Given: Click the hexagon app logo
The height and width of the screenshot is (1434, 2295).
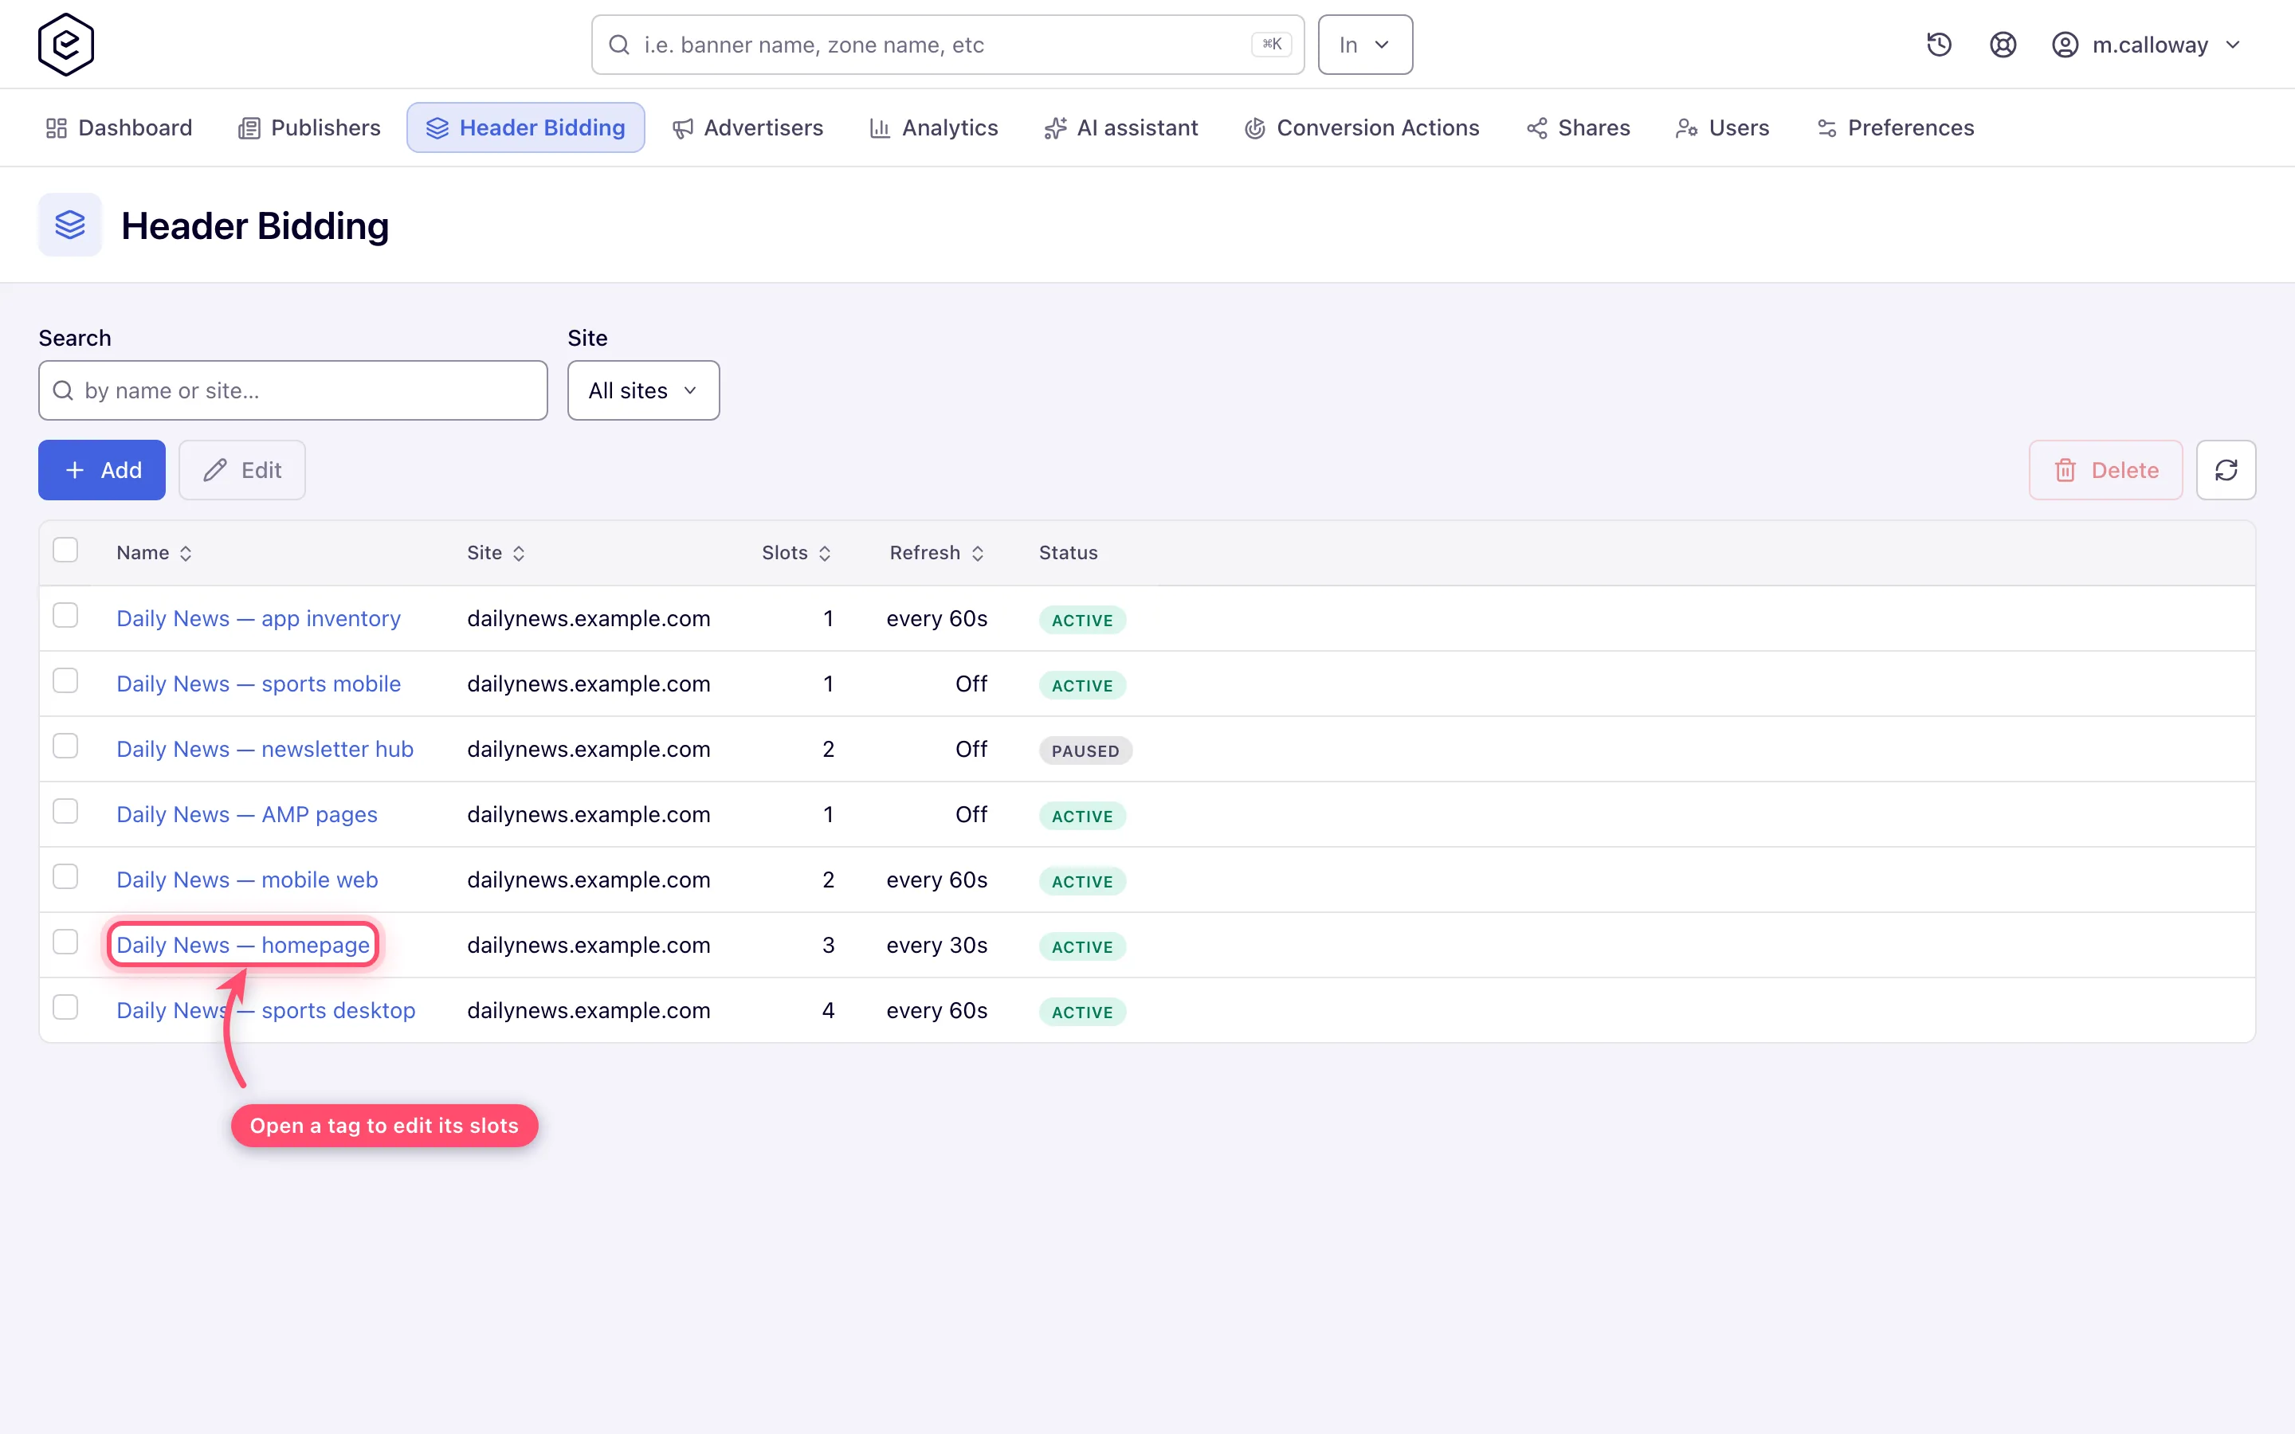Looking at the screenshot, I should coord(65,45).
